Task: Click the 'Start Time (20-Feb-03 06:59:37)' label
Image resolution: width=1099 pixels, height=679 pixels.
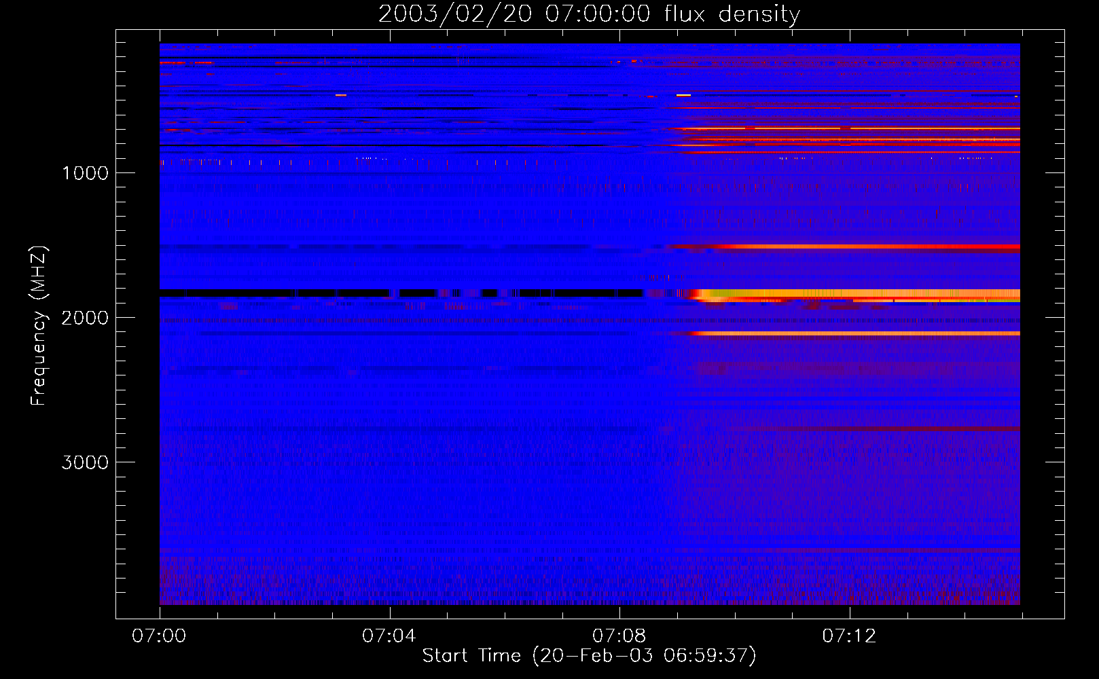Action: 589,656
